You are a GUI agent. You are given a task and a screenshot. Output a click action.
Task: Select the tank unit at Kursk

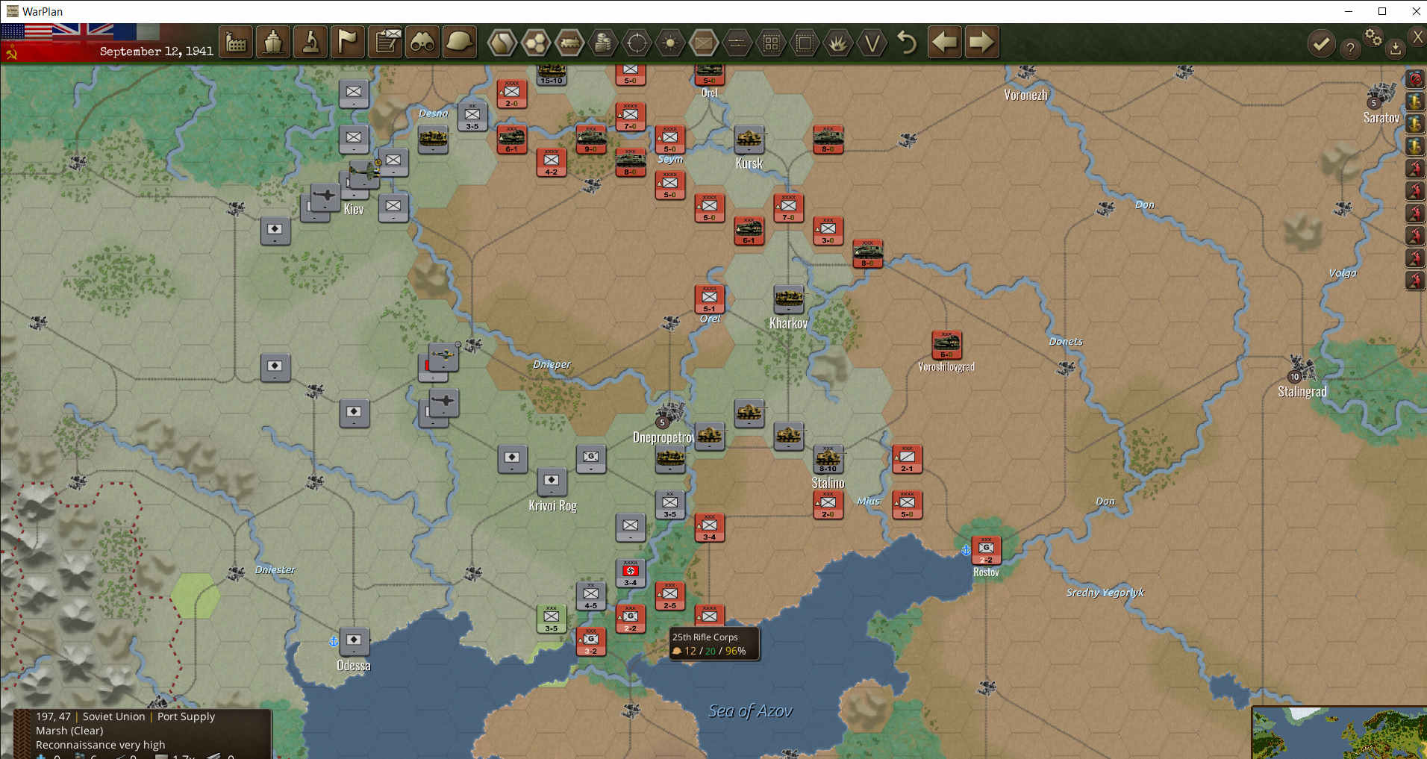[x=749, y=140]
